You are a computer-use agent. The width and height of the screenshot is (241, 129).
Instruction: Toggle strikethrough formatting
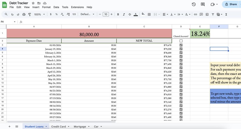coord(130,15)
